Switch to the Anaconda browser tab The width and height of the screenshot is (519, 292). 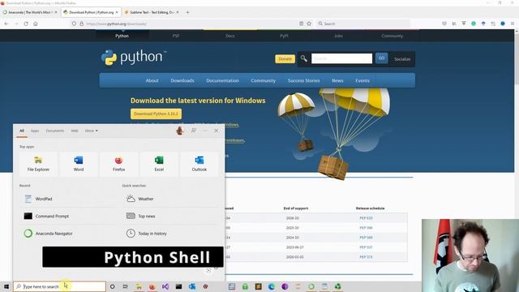pos(29,12)
